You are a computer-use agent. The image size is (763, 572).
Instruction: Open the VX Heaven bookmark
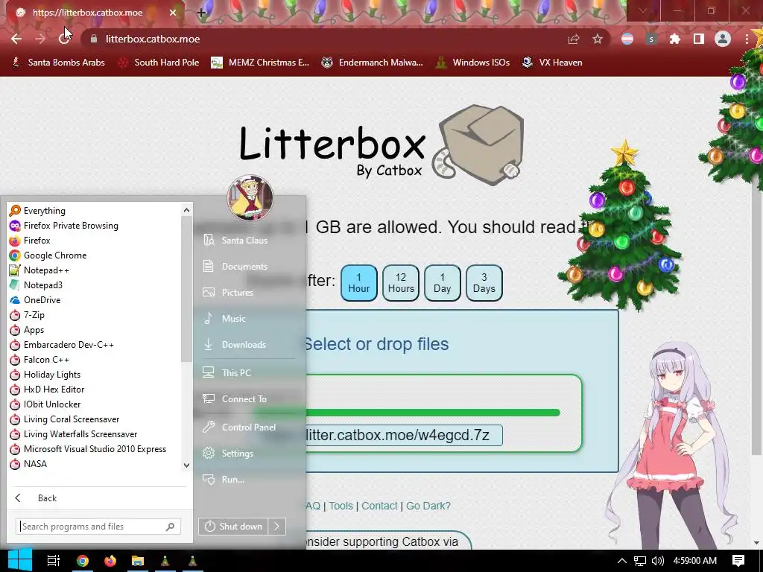[x=552, y=63]
